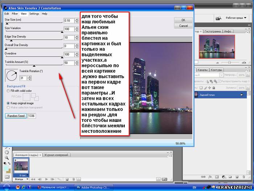This screenshot has width=254, height=191.
Task: Open the loop option 'Всегда' dropdown
Action: pyautogui.click(x=21, y=179)
